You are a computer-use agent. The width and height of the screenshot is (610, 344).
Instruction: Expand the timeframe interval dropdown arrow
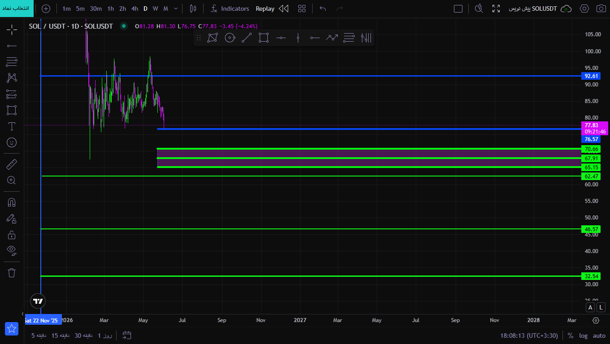pos(175,9)
